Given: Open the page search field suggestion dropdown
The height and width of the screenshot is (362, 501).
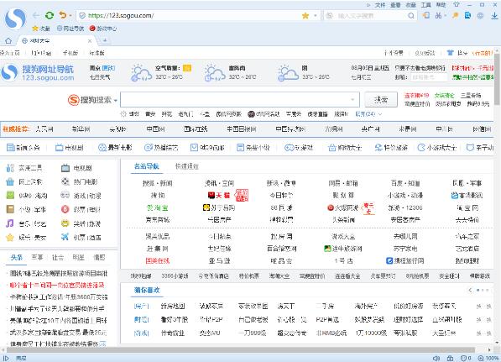Looking at the screenshot, I should tap(352, 99).
